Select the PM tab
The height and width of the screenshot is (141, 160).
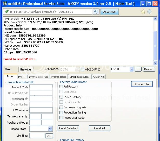coord(22,77)
